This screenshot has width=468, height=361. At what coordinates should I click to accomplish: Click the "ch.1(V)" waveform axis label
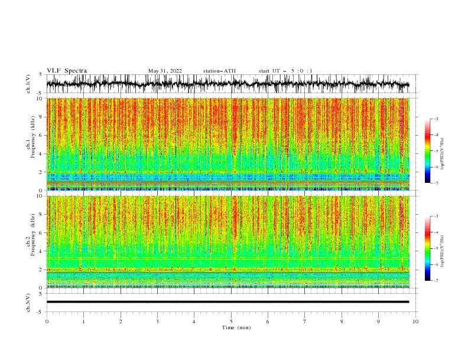(x=28, y=84)
